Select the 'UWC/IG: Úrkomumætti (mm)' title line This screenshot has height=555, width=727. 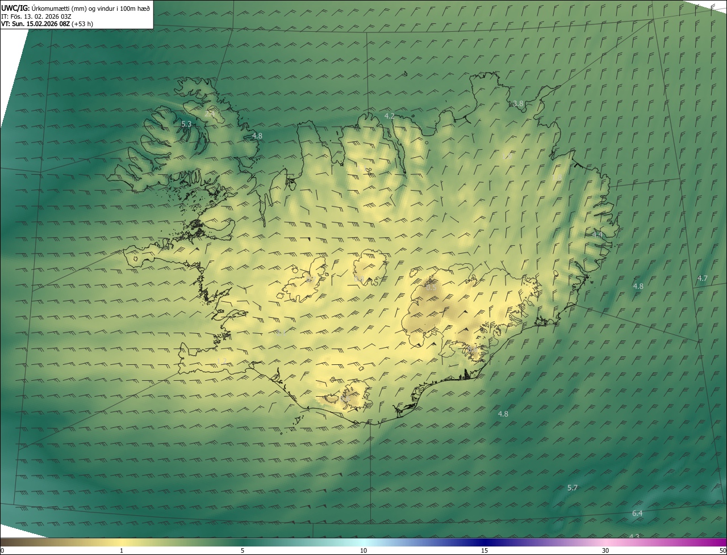pos(76,7)
